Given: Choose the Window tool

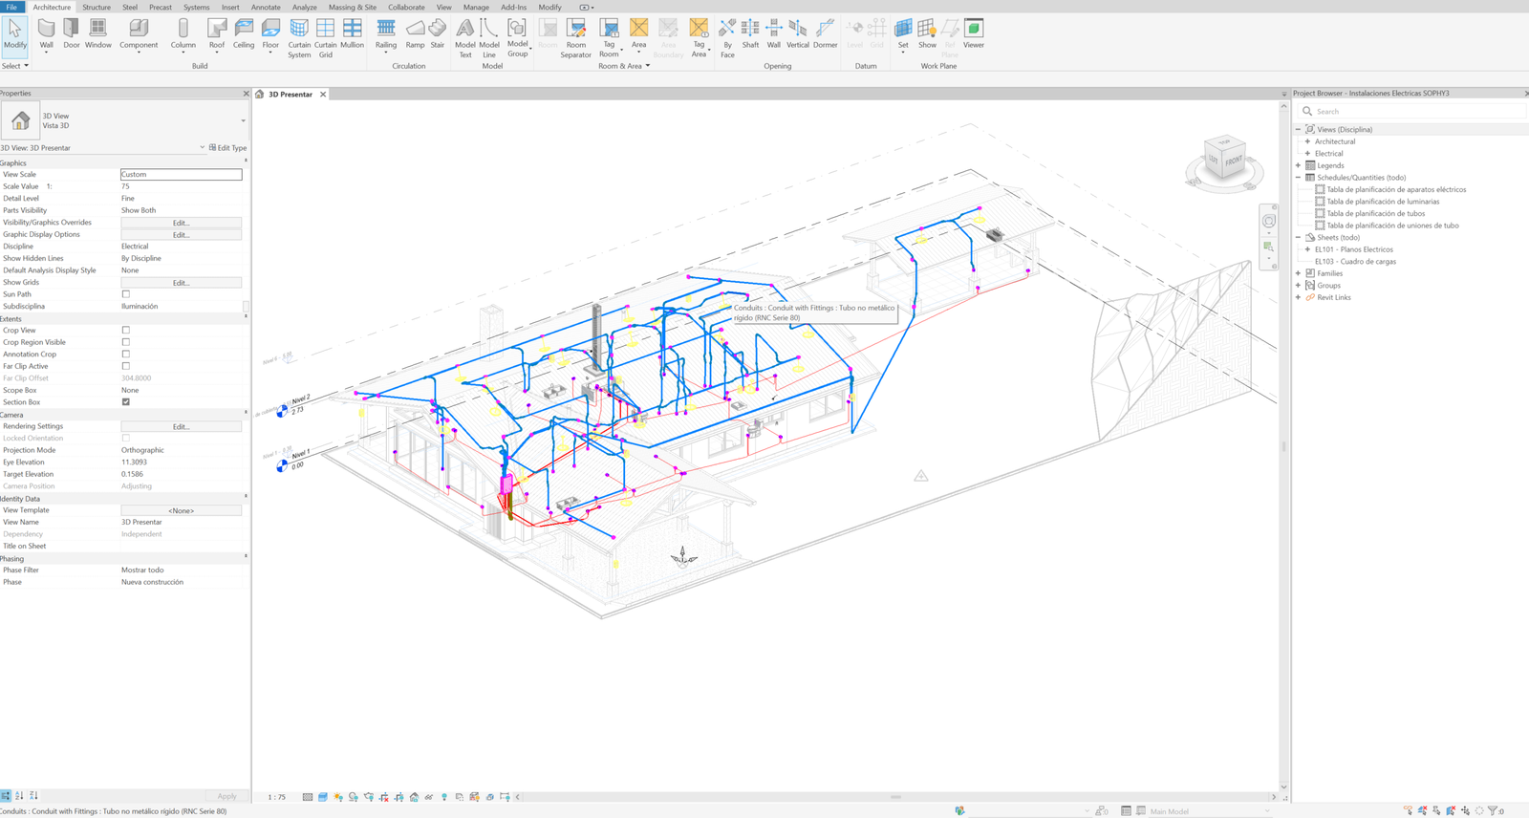Looking at the screenshot, I should point(97,34).
